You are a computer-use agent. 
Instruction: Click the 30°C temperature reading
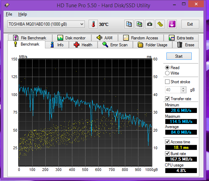pos(104,25)
